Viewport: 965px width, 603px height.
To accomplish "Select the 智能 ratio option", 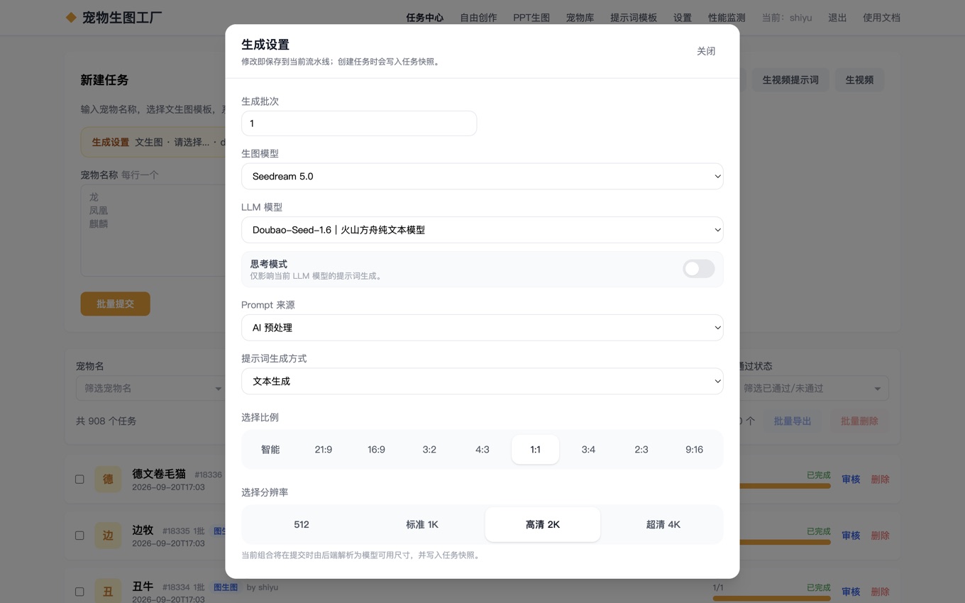I will point(270,449).
